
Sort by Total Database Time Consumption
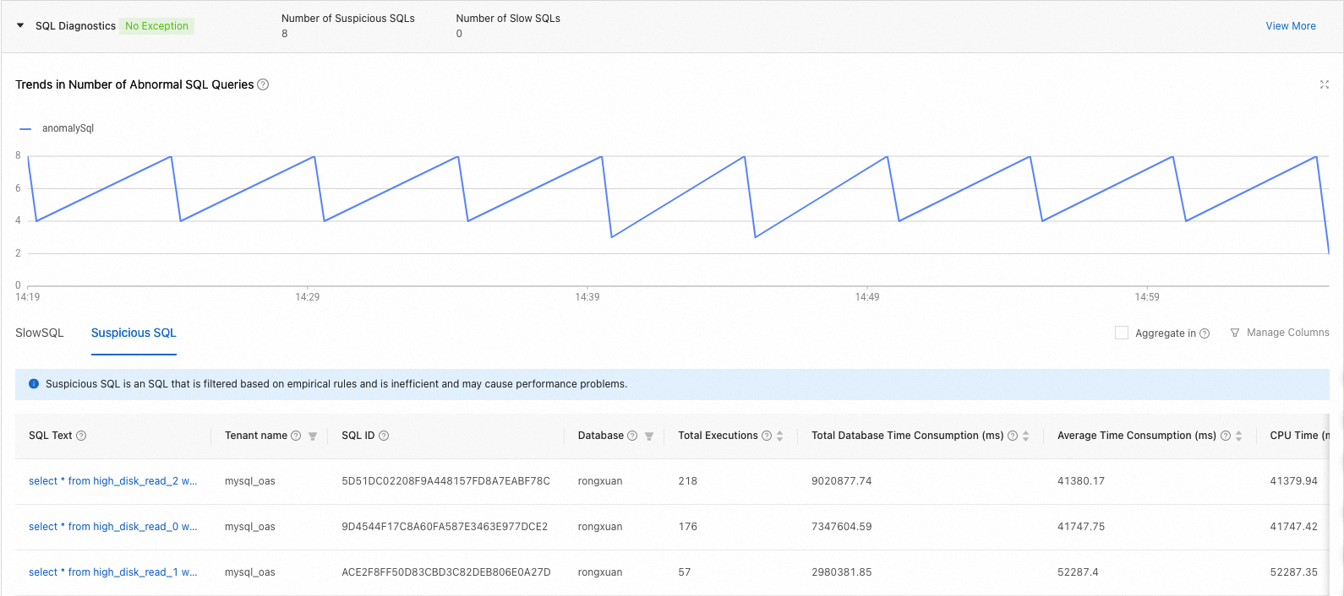tap(1026, 436)
